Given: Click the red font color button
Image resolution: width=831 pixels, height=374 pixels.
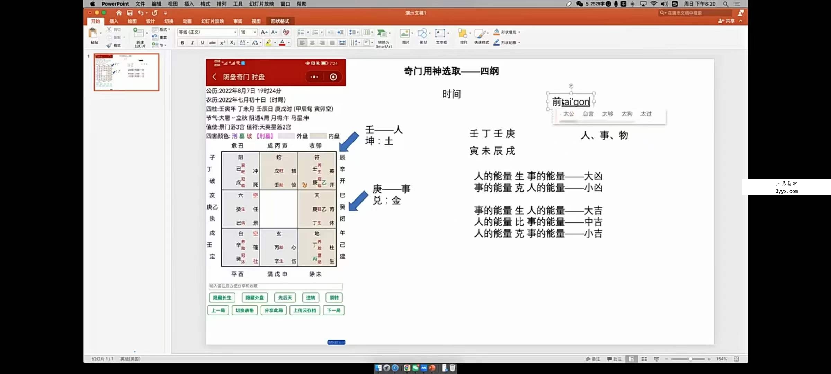Looking at the screenshot, I should (x=282, y=43).
